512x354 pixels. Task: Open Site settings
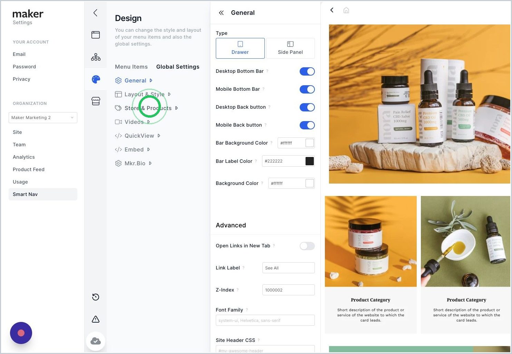(x=17, y=132)
